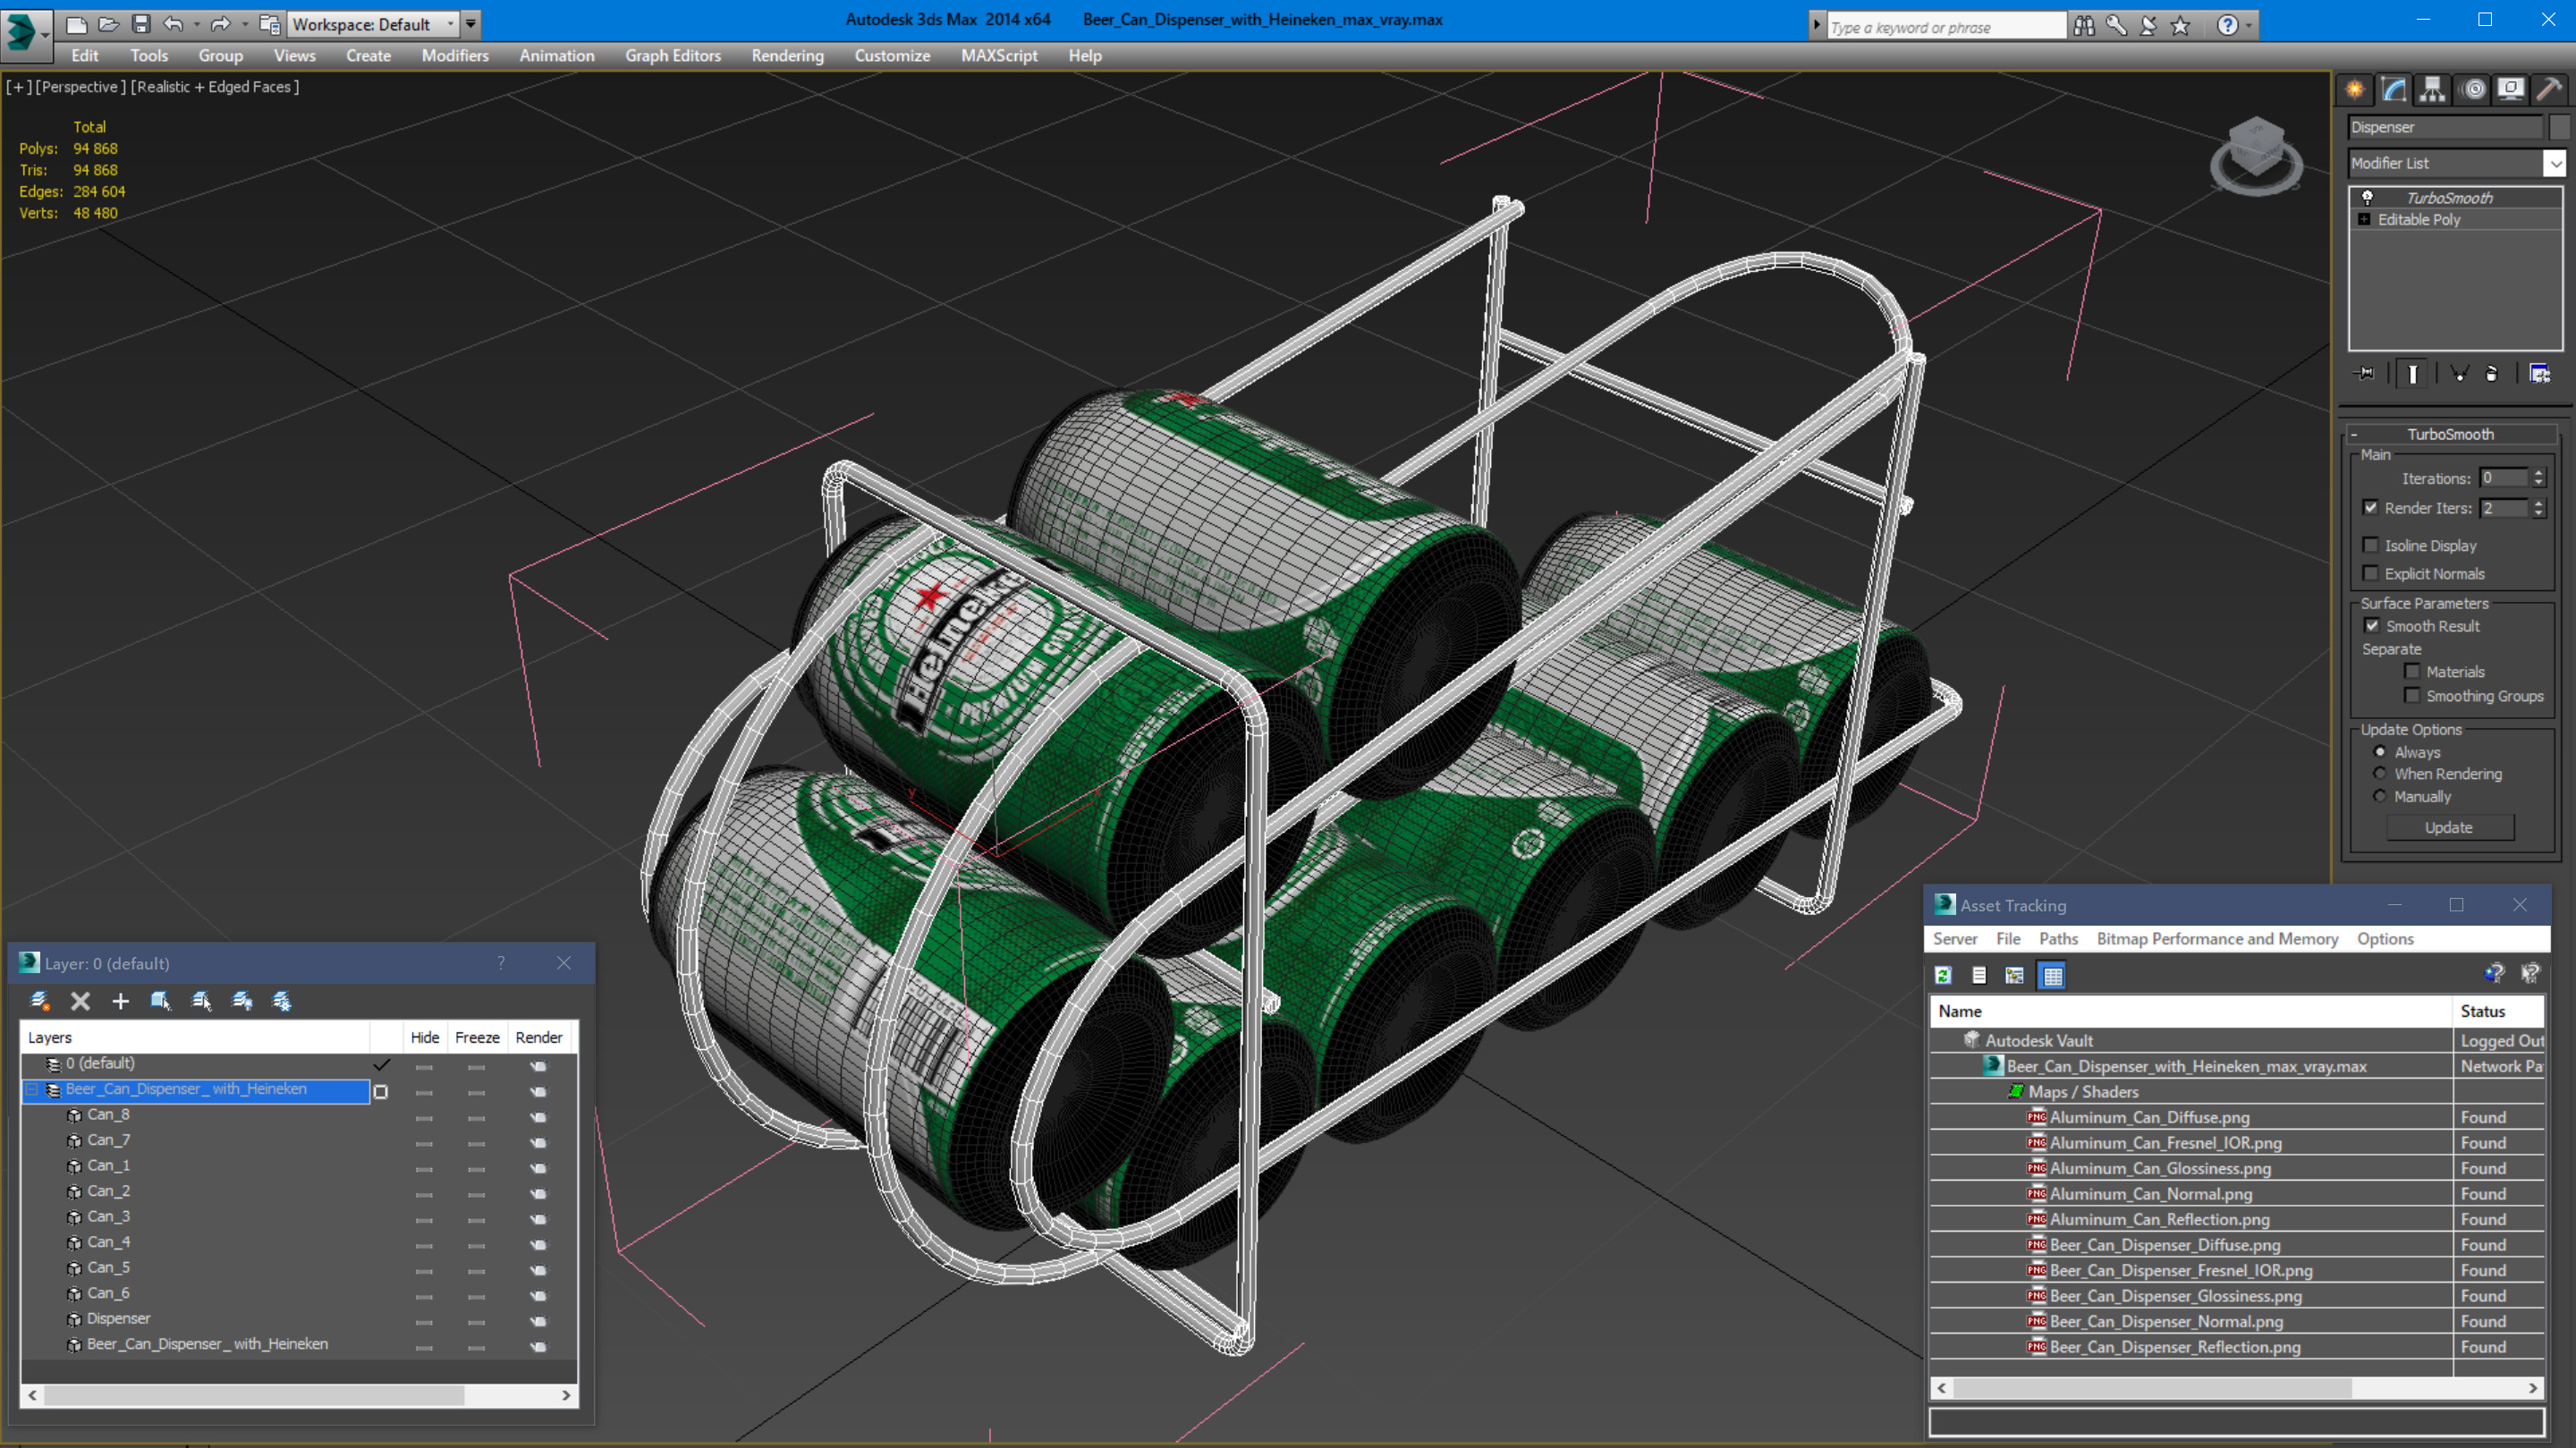The image size is (2576, 1448).
Task: Select the Manually update option
Action: pyautogui.click(x=2380, y=796)
